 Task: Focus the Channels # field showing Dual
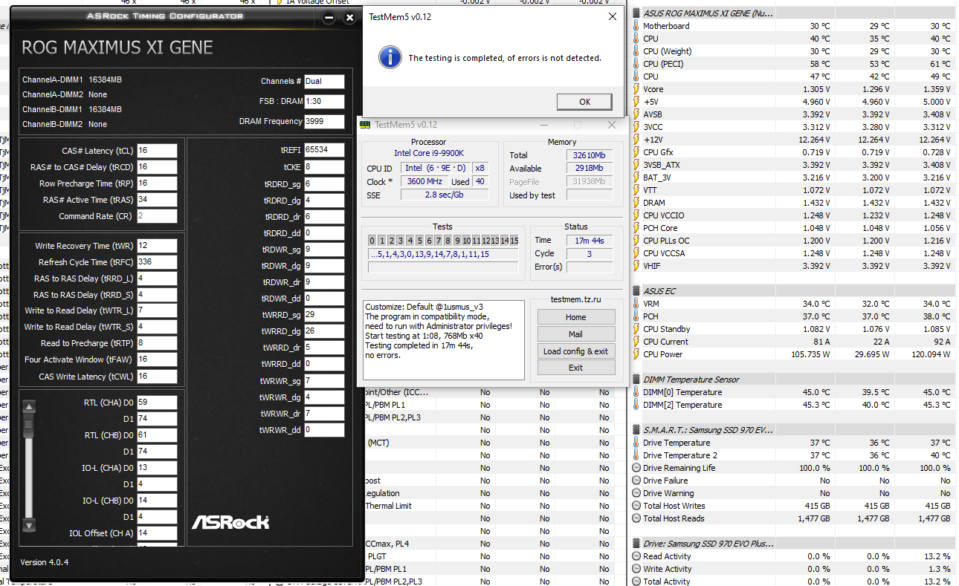coord(324,81)
